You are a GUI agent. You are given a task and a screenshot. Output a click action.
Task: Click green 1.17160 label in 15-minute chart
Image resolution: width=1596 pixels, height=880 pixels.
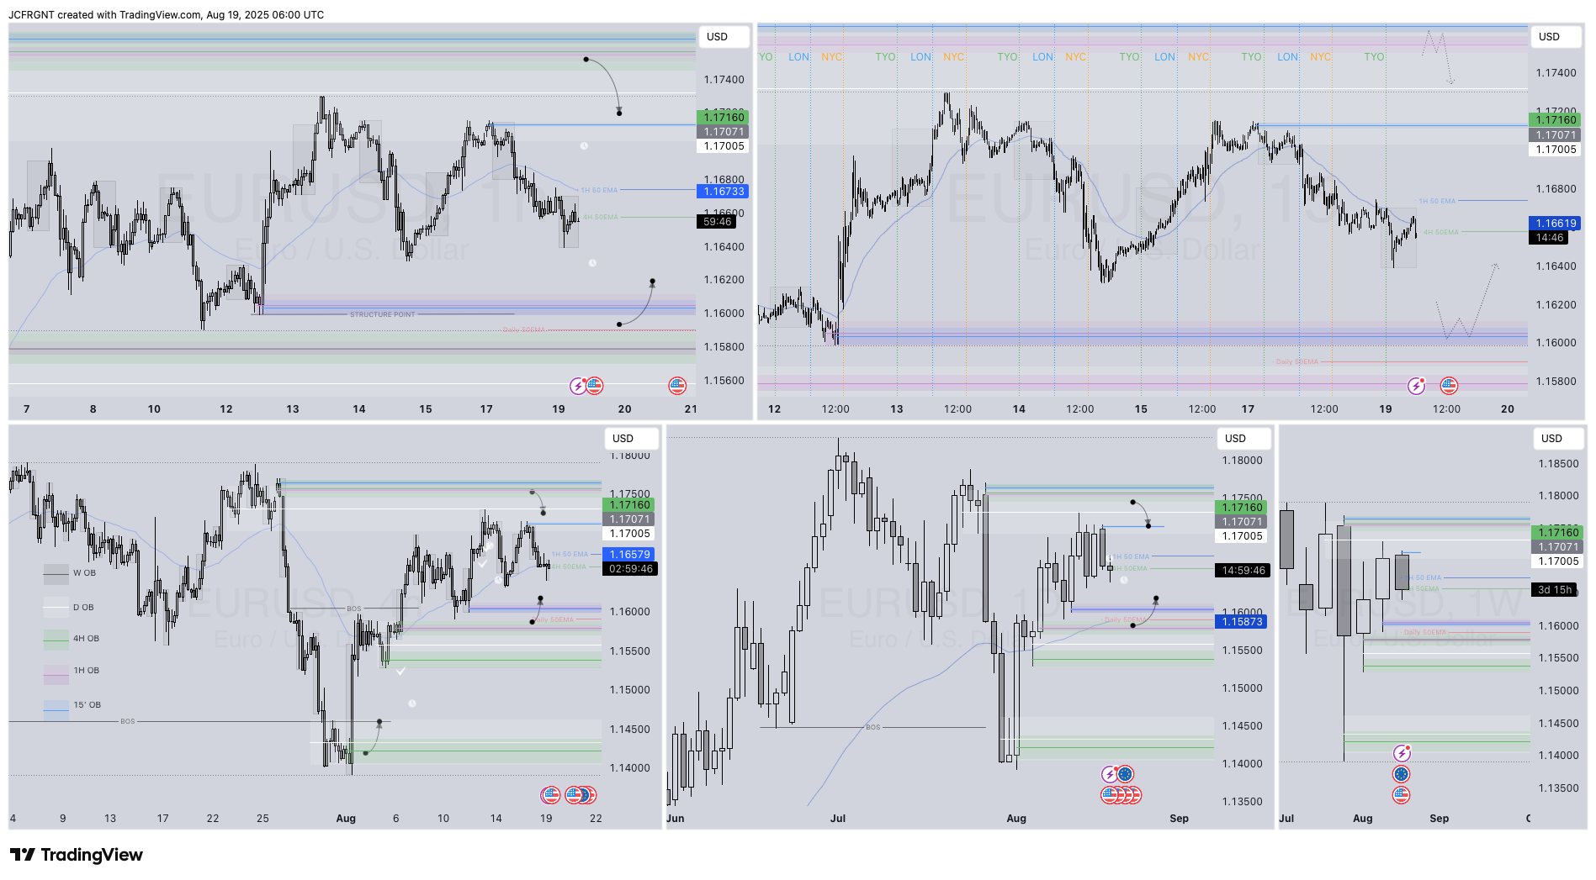(x=1555, y=120)
